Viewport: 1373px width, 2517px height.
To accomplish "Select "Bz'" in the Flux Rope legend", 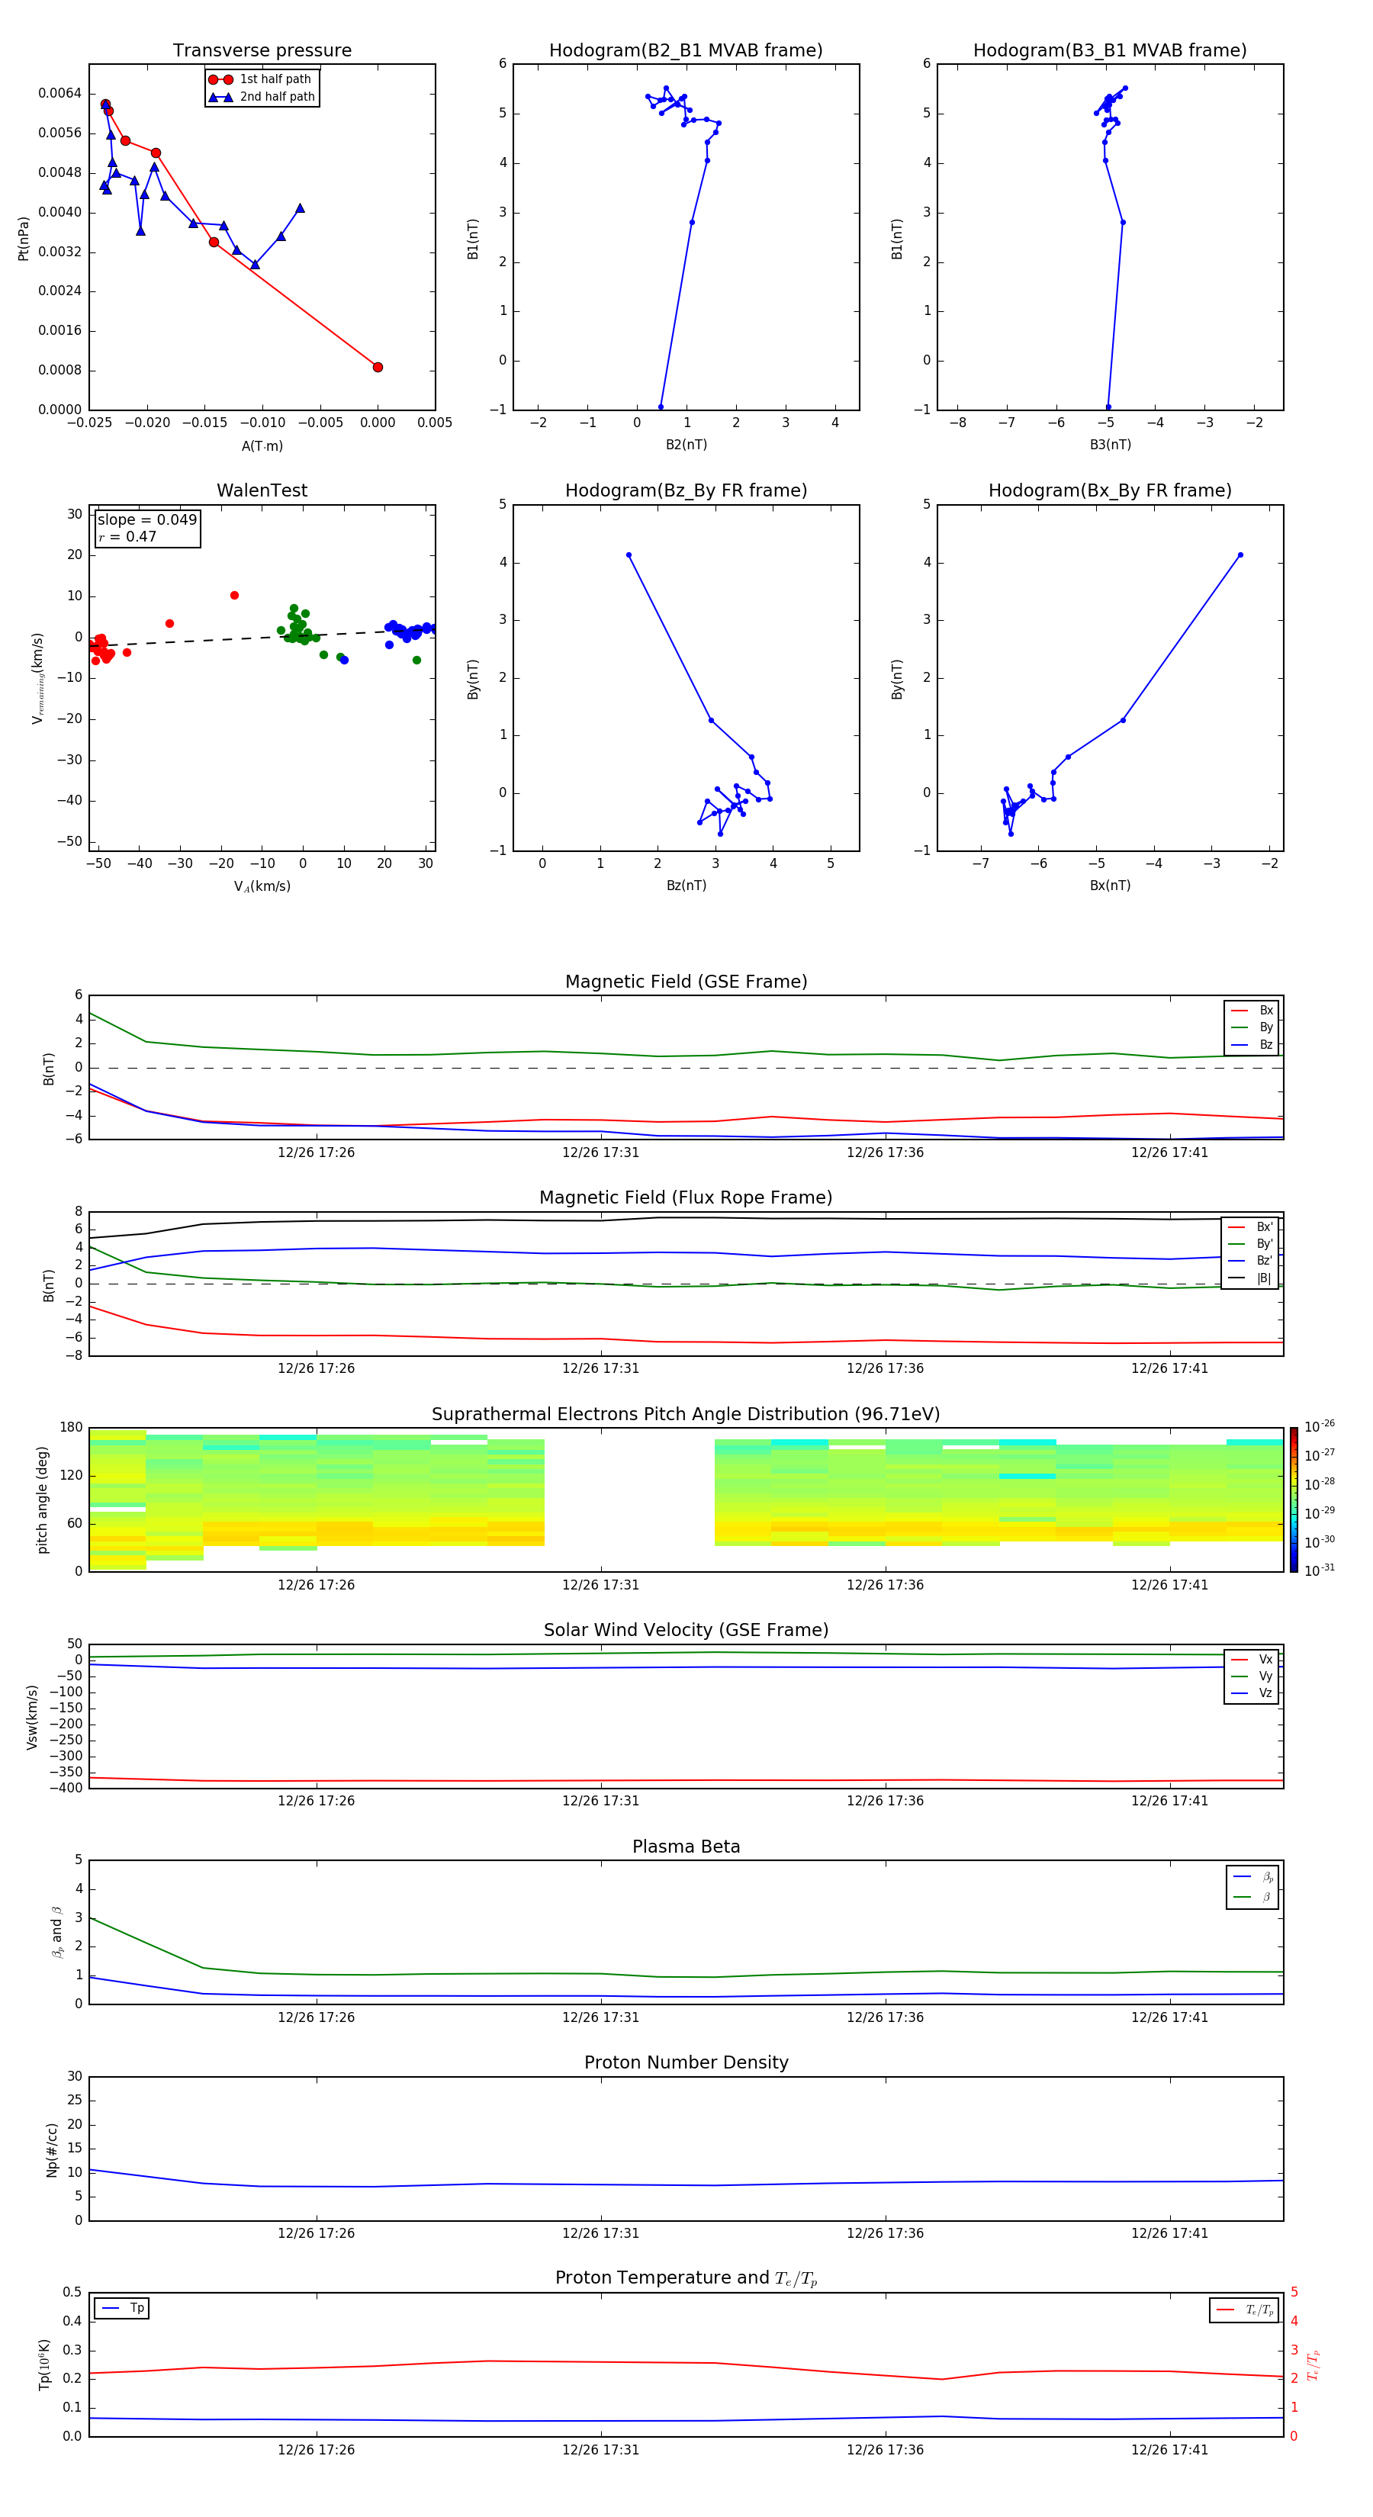I will point(1251,1261).
